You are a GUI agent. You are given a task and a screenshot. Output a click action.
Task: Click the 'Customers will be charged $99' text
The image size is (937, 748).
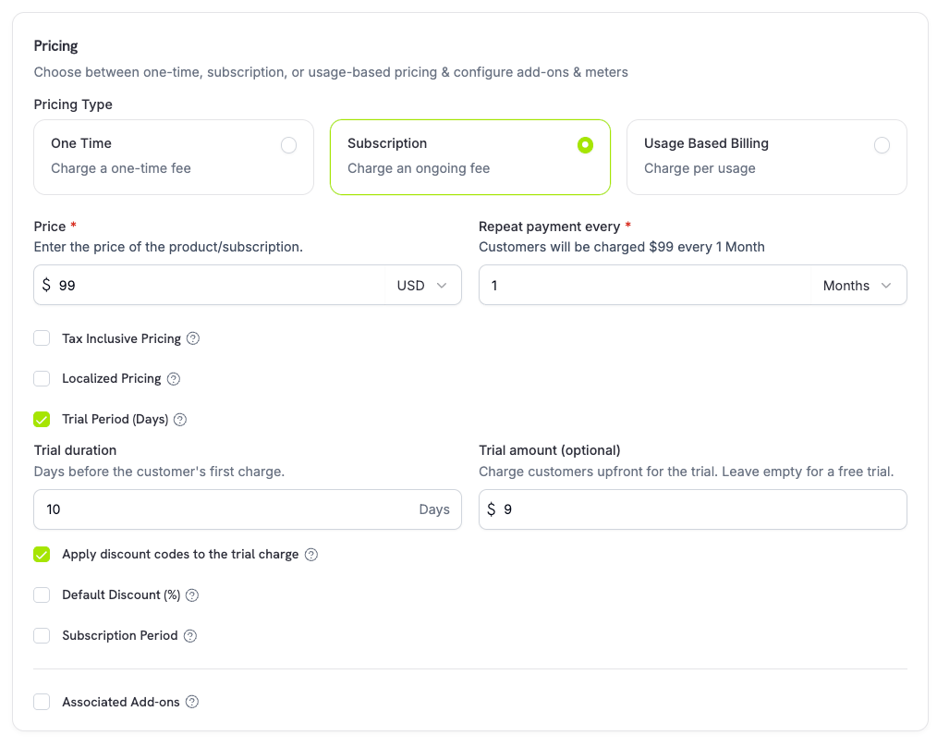point(622,247)
